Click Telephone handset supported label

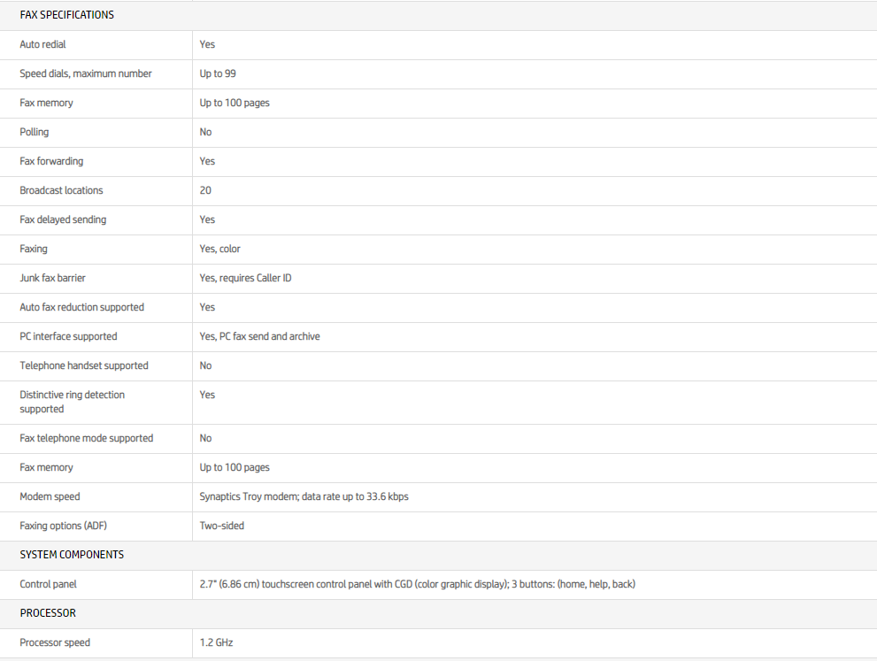click(x=84, y=365)
